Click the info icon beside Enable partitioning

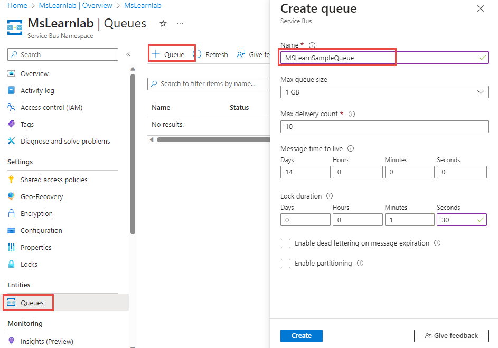pyautogui.click(x=360, y=263)
